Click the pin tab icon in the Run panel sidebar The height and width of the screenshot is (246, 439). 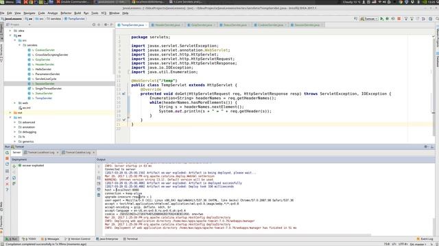coord(8,178)
